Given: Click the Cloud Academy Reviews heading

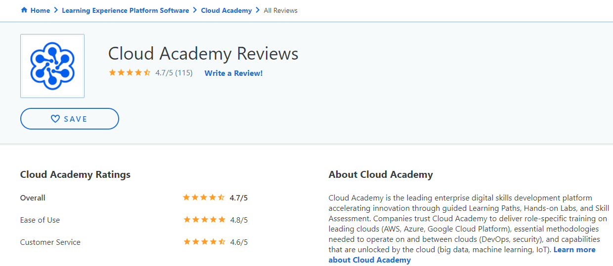Looking at the screenshot, I should (203, 53).
